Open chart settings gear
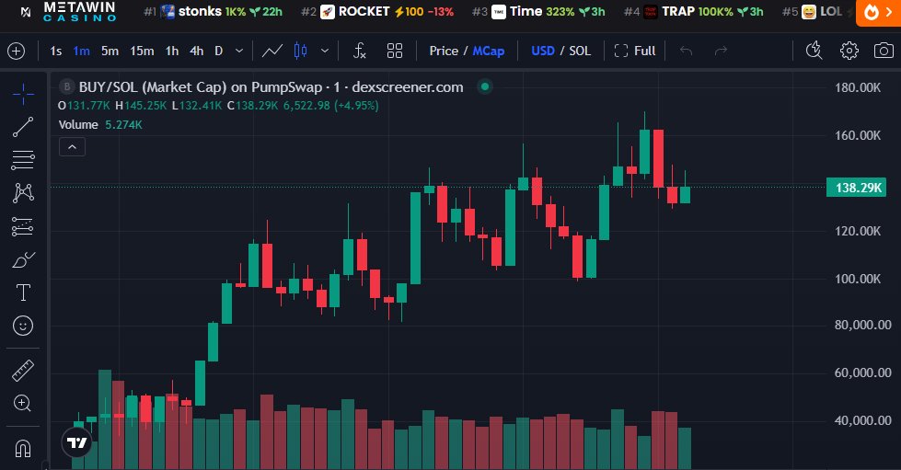 tap(849, 51)
